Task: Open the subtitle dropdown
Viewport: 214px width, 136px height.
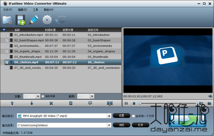Action: [38, 96]
